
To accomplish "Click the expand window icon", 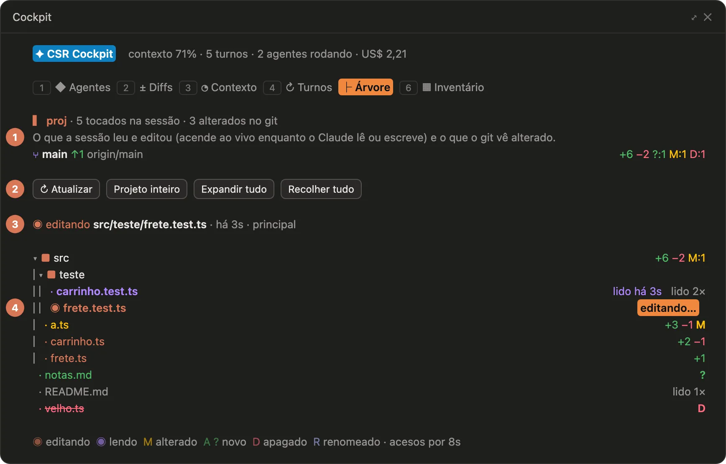I will click(x=694, y=18).
